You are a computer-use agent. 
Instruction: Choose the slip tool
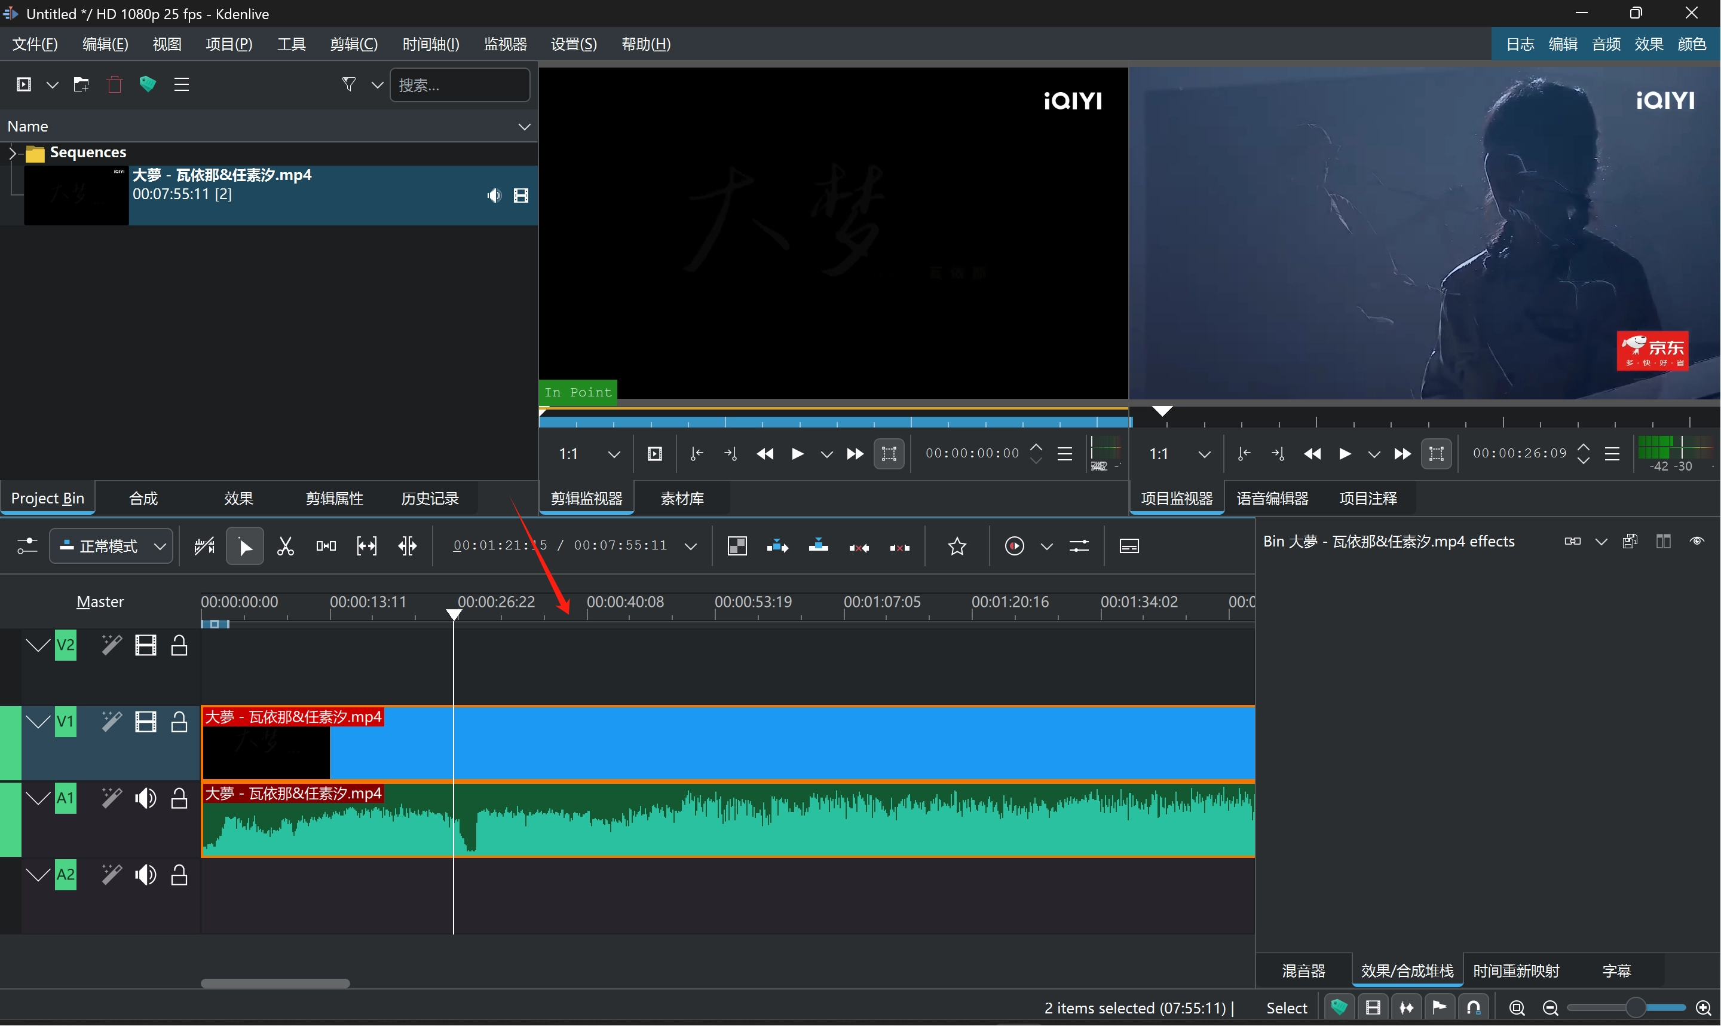[x=367, y=547]
